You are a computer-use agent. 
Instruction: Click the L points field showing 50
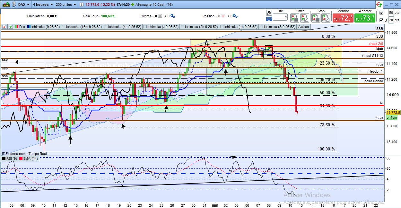[391, 13]
